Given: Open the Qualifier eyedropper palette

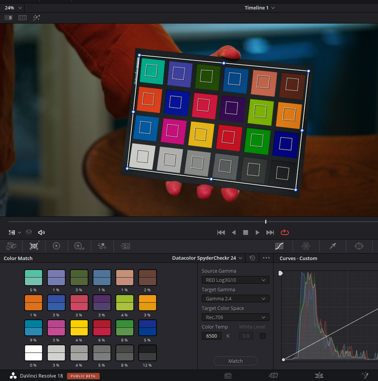Looking at the screenshot, I should 333,246.
